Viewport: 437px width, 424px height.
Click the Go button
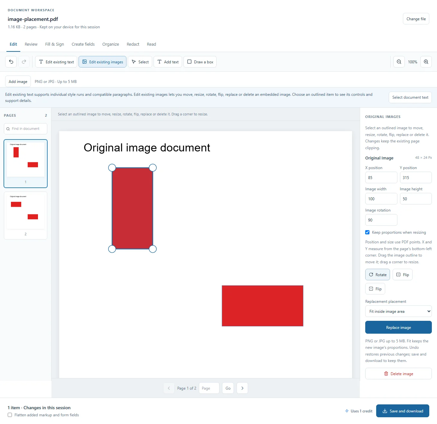point(228,388)
